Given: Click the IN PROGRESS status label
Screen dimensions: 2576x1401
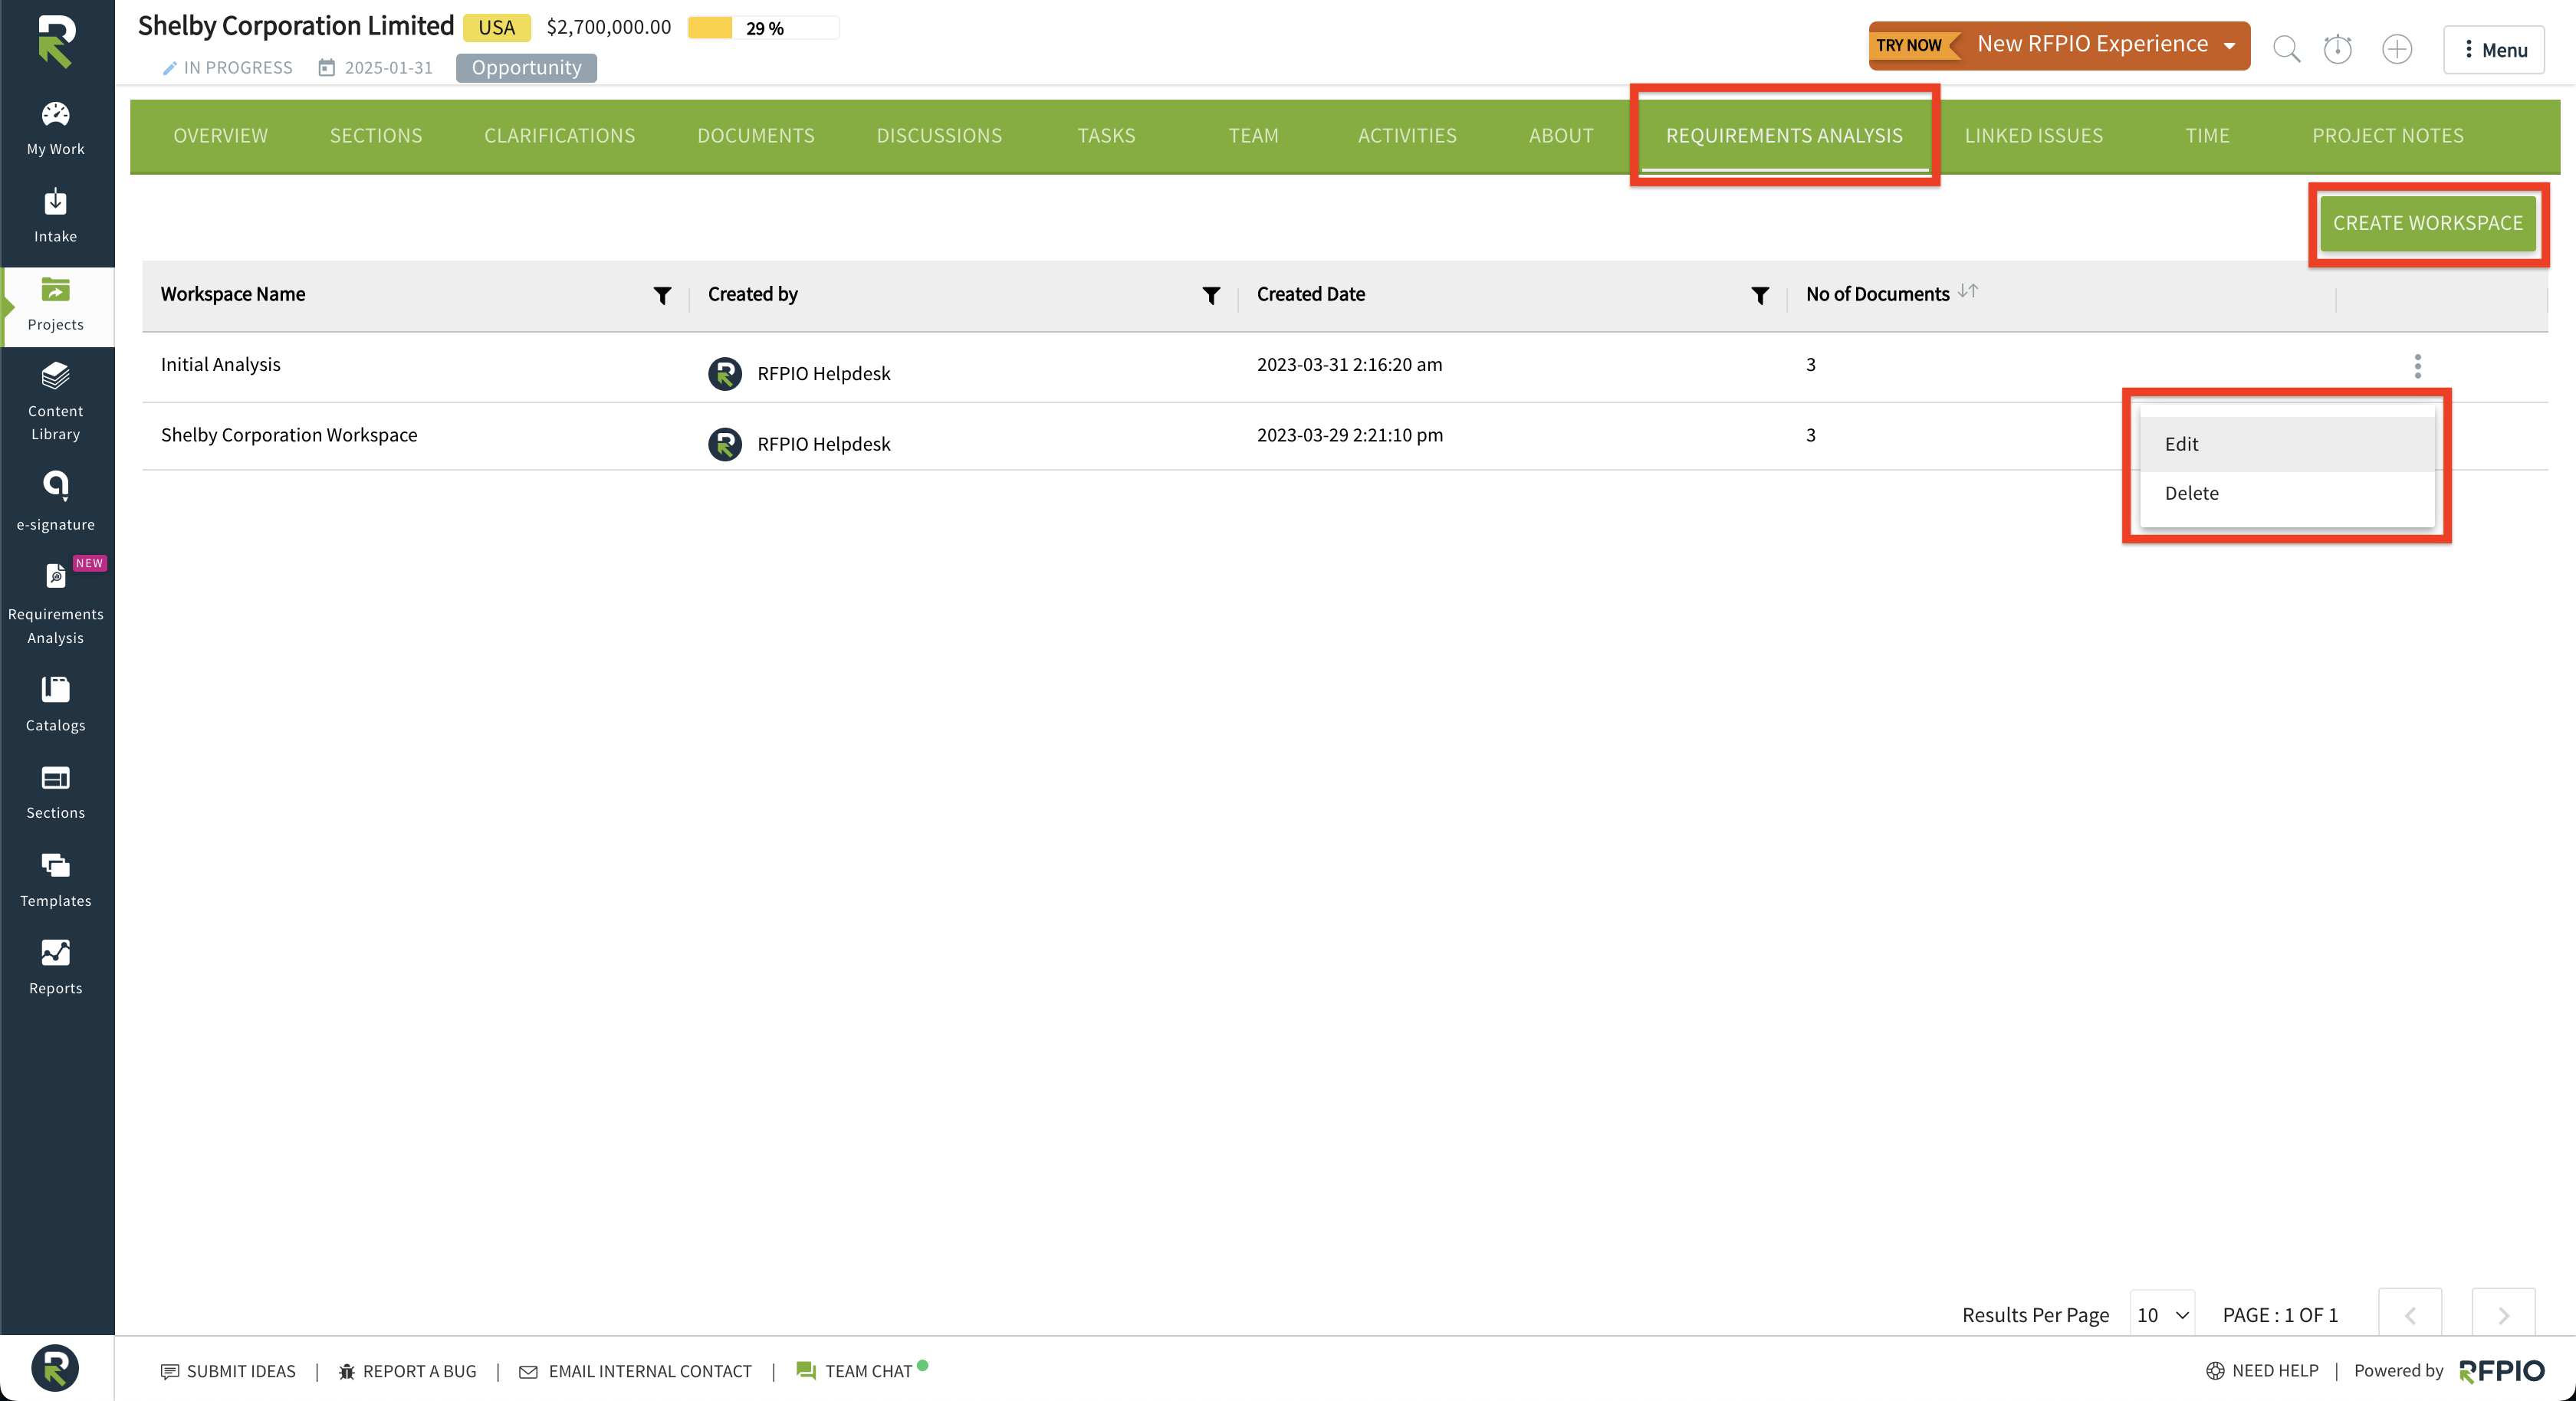Looking at the screenshot, I should click(238, 68).
